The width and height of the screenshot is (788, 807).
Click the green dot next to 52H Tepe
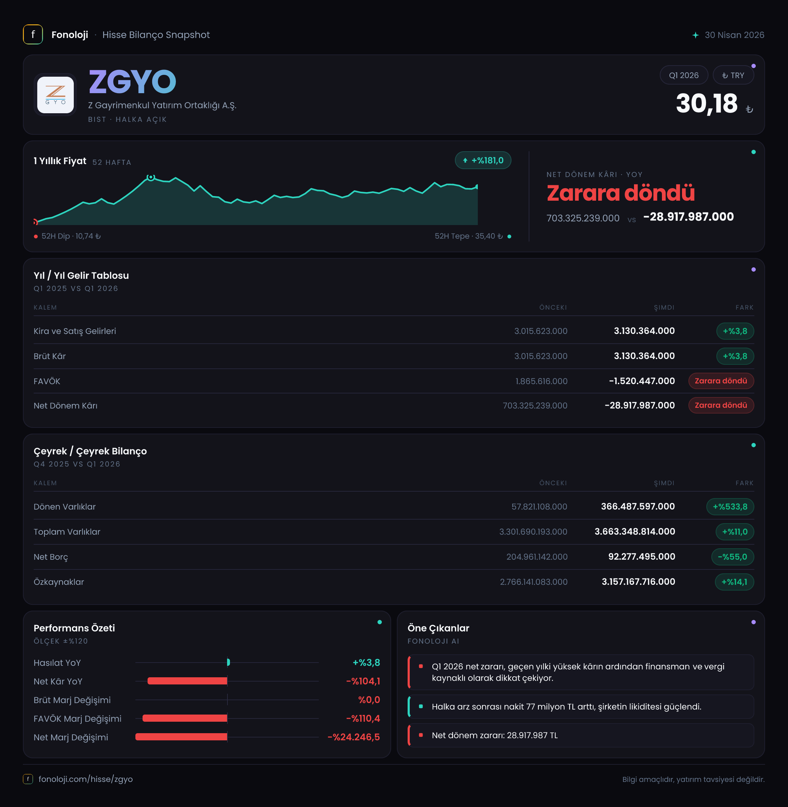point(509,237)
